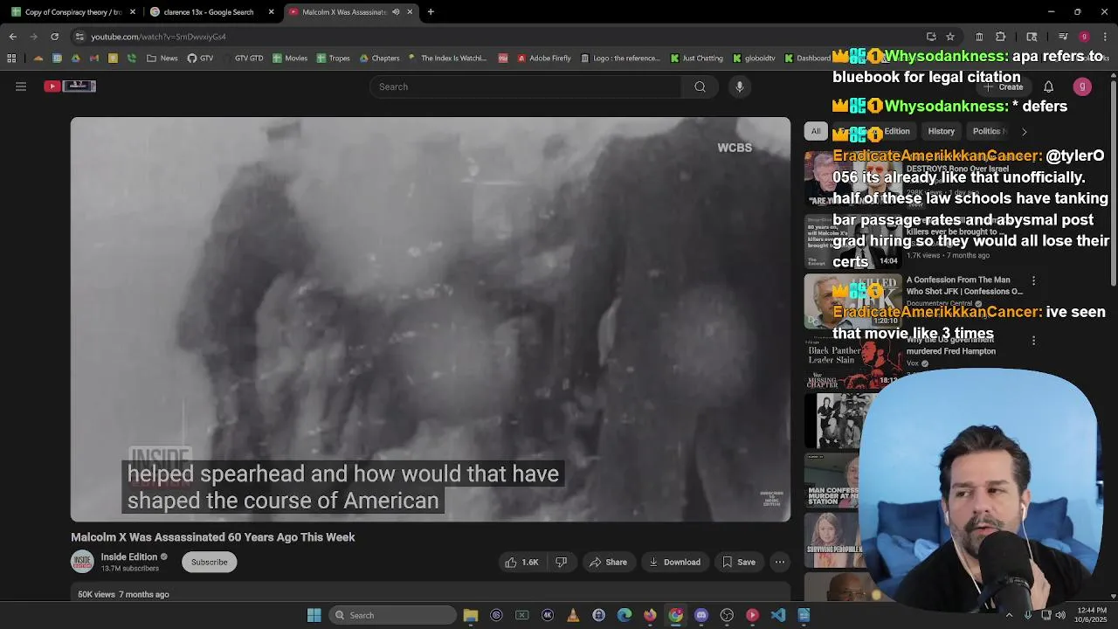
Task: Open options for Confession JFK video
Action: pos(1033,280)
